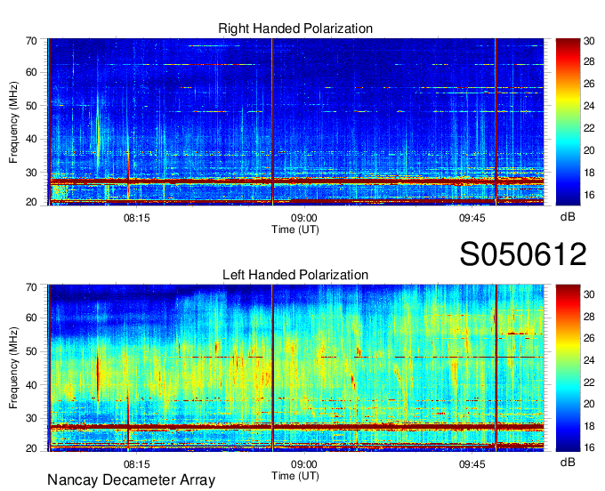Click the "Nancay Decameter Array" caption
Viewport: 605px width, 491px height.
click(131, 480)
